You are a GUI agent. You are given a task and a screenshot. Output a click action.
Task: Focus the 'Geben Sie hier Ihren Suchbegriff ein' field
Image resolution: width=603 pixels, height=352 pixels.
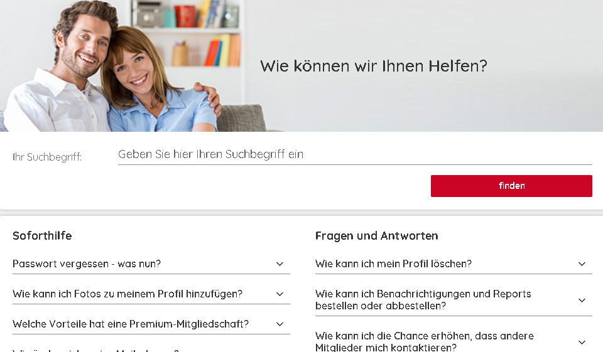click(x=355, y=154)
